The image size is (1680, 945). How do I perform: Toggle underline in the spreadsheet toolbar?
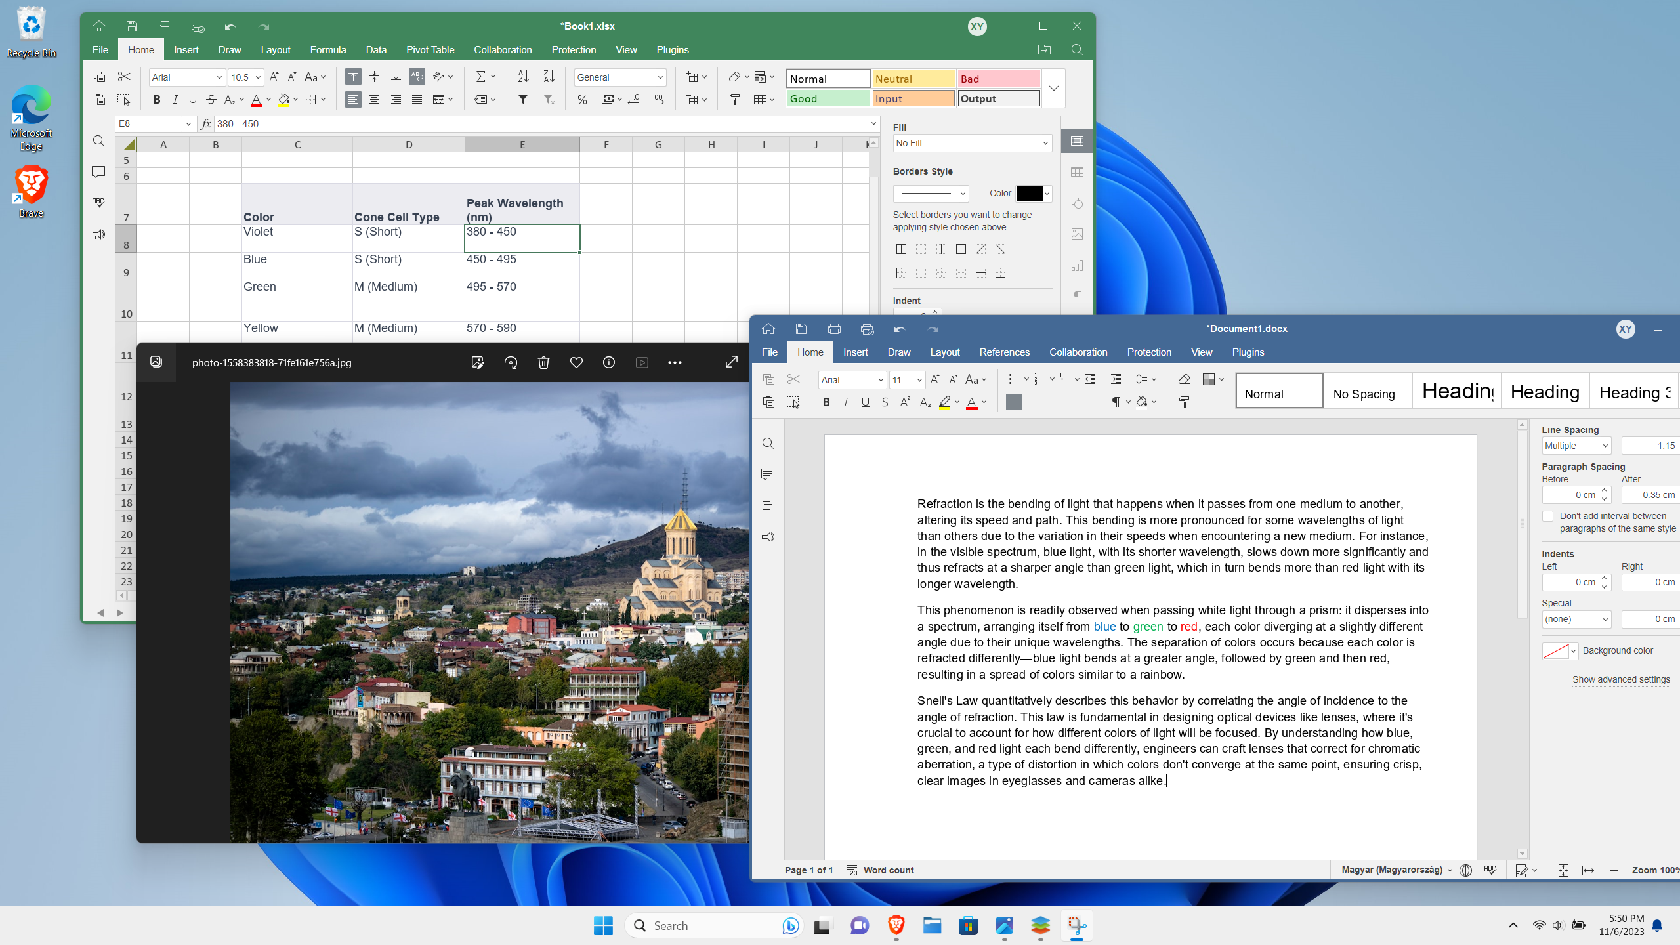tap(192, 100)
